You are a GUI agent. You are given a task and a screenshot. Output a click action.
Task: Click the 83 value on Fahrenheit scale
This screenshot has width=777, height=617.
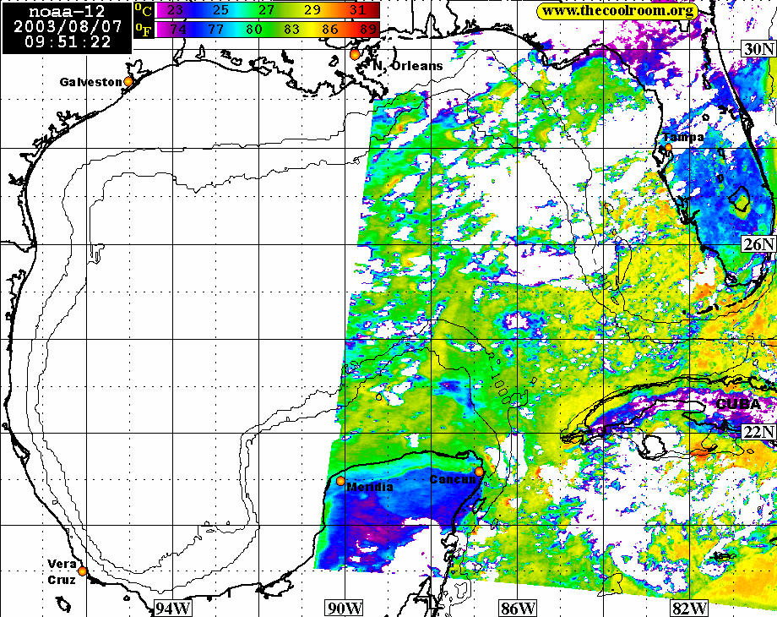point(292,30)
